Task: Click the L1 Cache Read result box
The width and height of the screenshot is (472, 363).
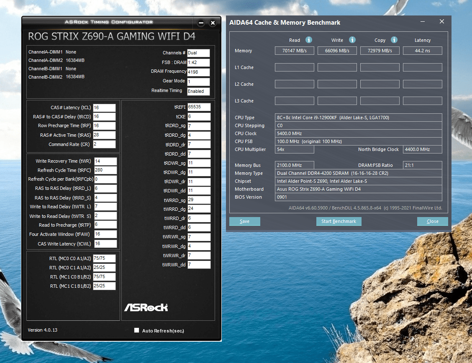Action: point(295,67)
